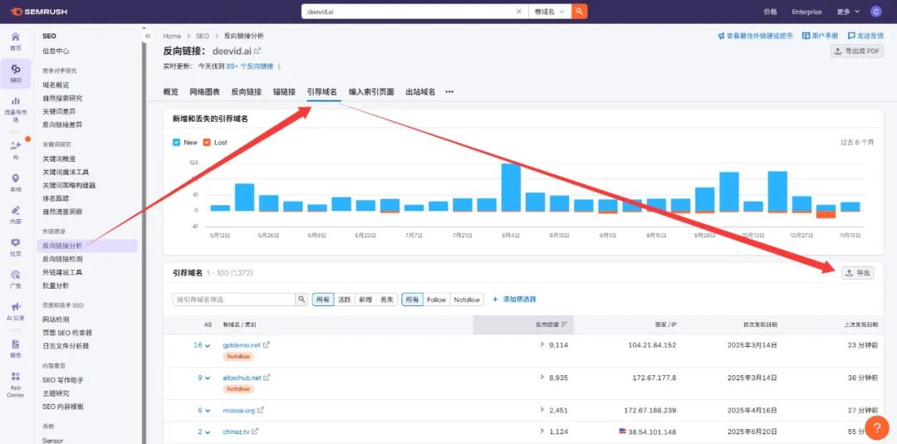897x444 pixels.
Task: Select the SEO icon in the left rail
Action: pos(16,69)
